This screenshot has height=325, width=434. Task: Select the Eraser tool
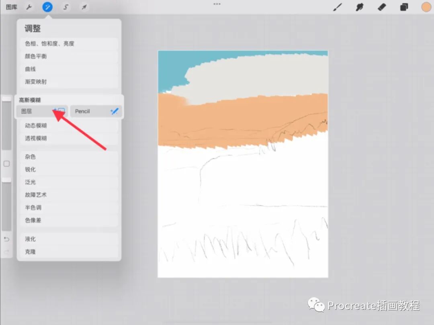pyautogui.click(x=382, y=7)
